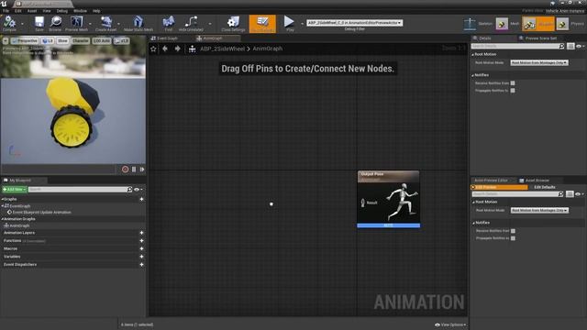Click the graph hierarchy icon beside breadcrumb
Screen dimensions: 587x330
[192, 49]
